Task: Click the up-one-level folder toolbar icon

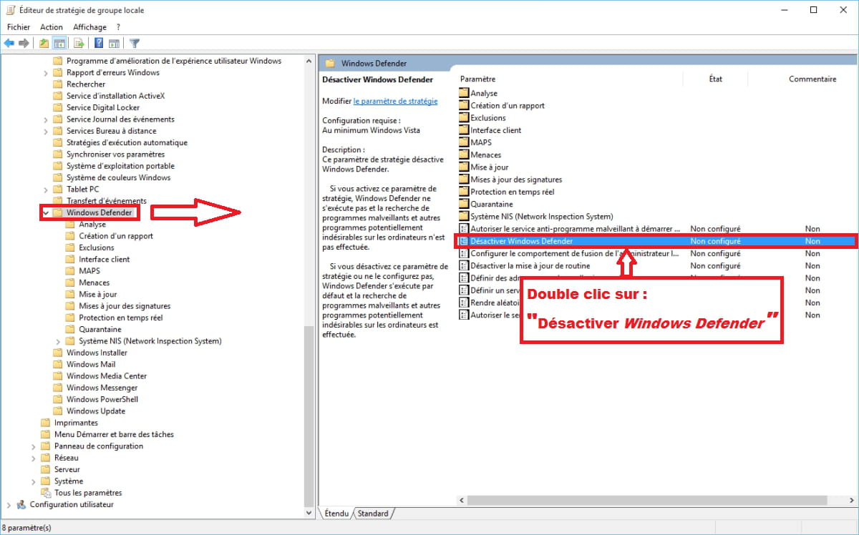Action: pos(44,44)
